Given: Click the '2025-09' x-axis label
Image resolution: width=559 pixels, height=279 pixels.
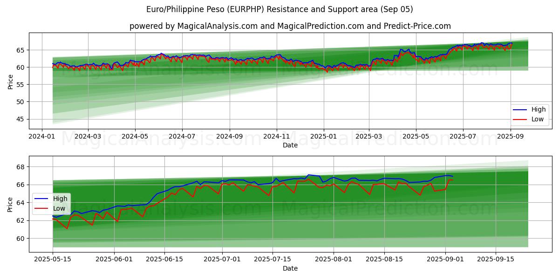Looking at the screenshot, I should 511,136.
